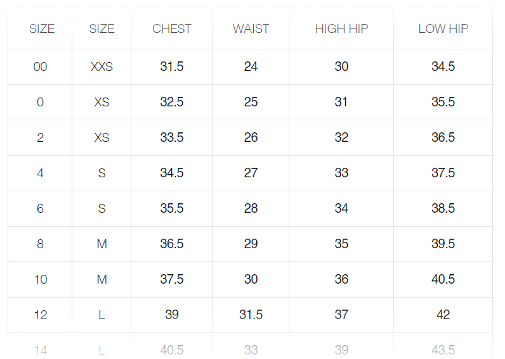Select the XS cell in size 2 row
The height and width of the screenshot is (359, 505).
point(102,137)
